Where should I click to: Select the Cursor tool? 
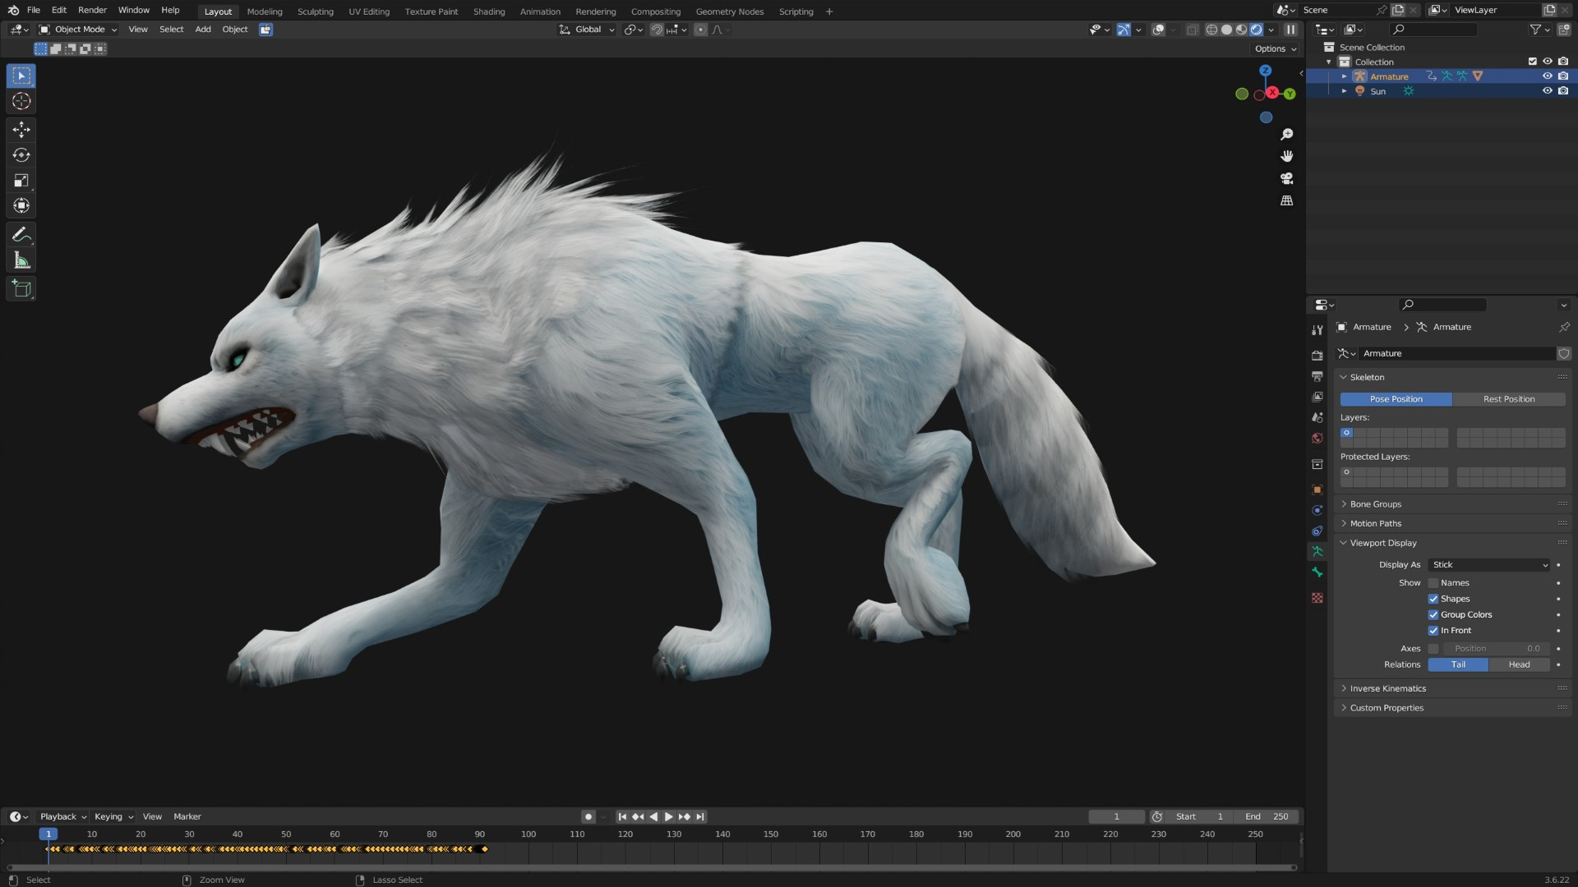pyautogui.click(x=21, y=101)
